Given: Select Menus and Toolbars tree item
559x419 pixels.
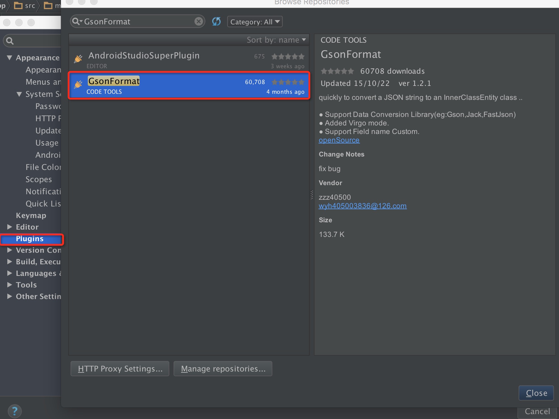Looking at the screenshot, I should point(43,82).
